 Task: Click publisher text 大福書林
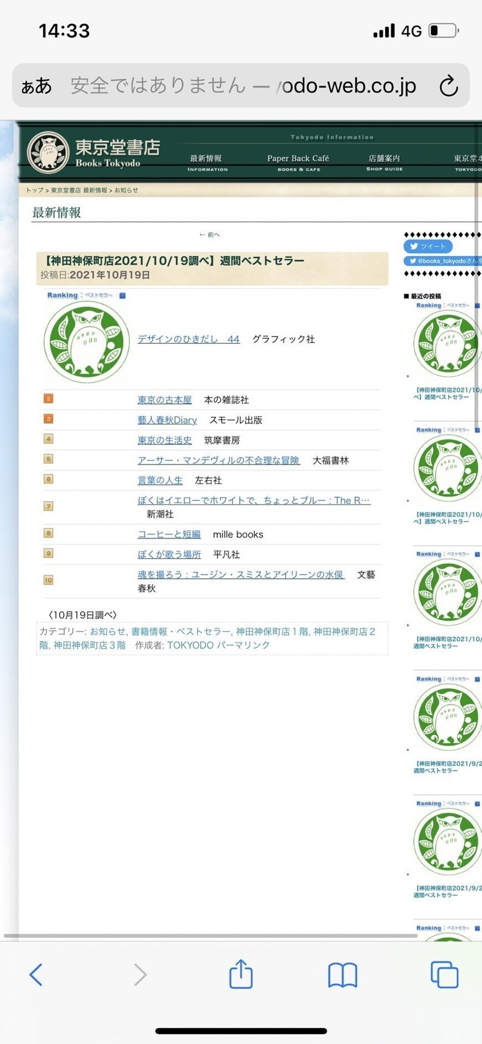[x=331, y=460]
